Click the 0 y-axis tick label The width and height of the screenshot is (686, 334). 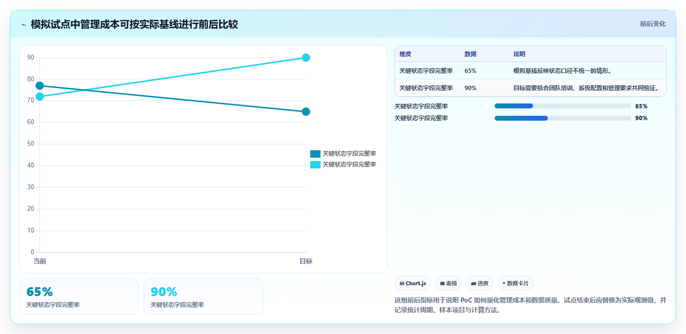pos(33,252)
